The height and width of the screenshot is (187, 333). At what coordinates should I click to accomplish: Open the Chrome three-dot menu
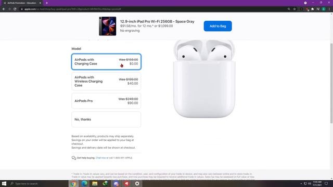tap(329, 9)
